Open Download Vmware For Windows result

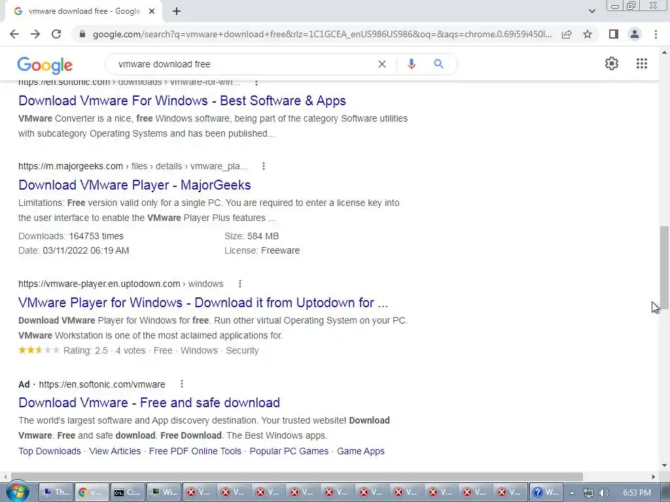click(182, 101)
